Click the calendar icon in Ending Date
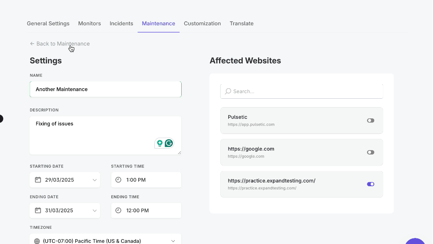Screen dimensions: 434x244 38,211
